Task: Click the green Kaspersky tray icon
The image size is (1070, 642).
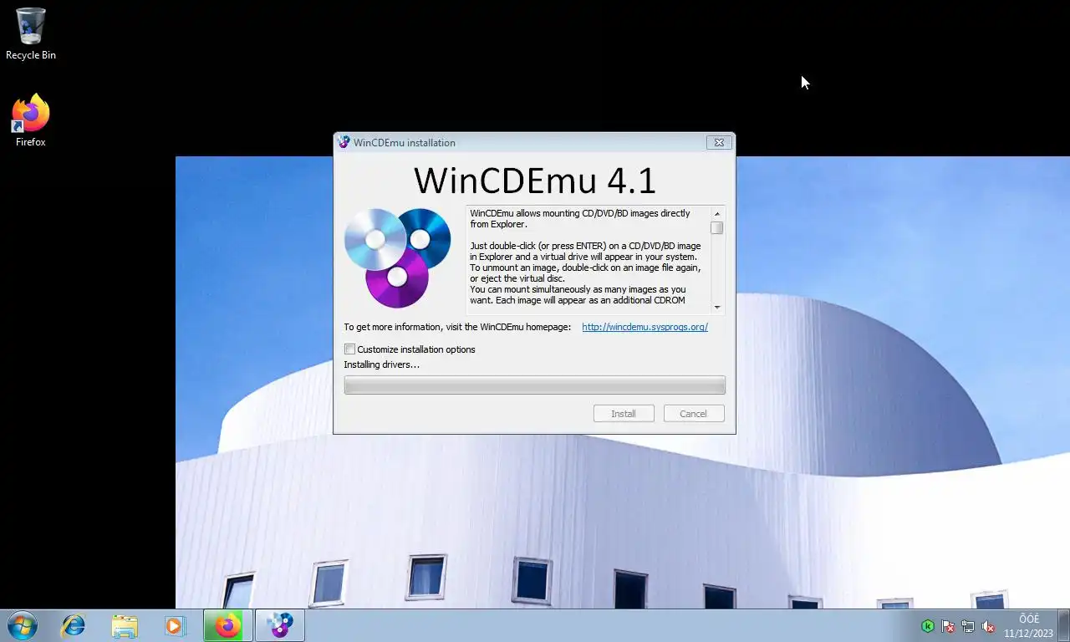Action: pyautogui.click(x=928, y=626)
